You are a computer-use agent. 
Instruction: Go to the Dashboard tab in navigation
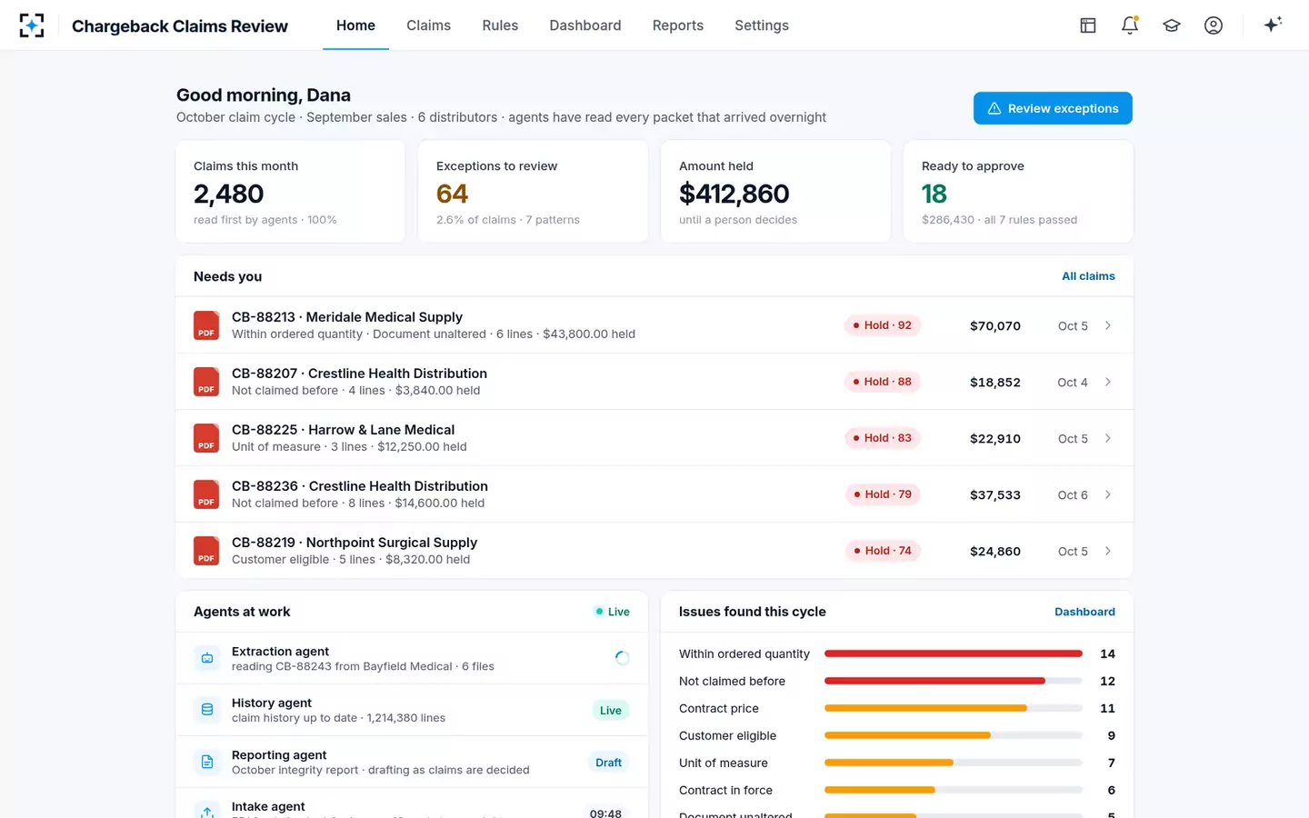(585, 25)
